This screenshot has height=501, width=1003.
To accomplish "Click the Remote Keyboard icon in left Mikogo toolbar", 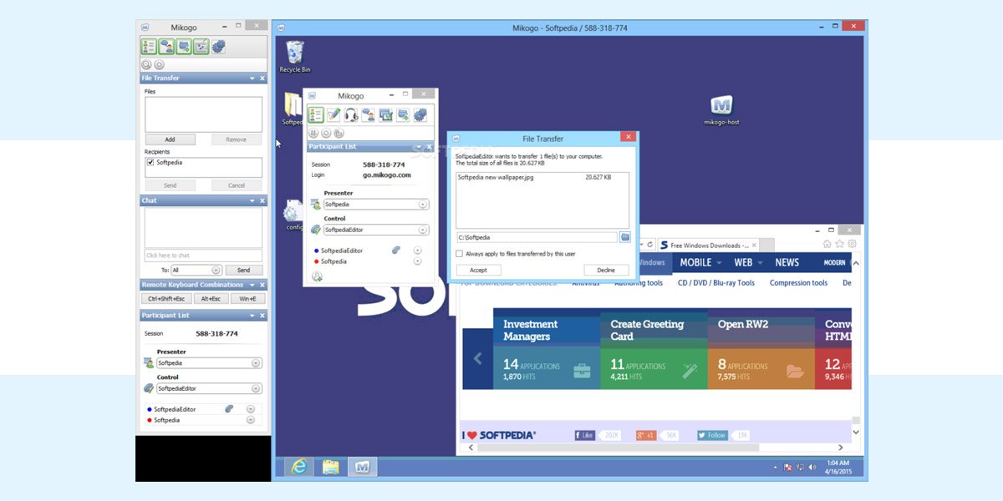I will [x=201, y=47].
